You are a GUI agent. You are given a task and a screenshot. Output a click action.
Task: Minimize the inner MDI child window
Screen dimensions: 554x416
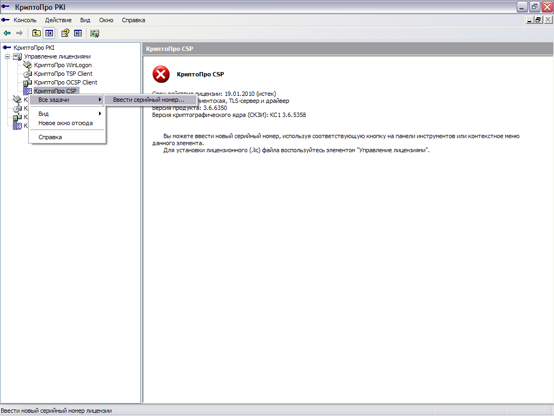(529, 20)
